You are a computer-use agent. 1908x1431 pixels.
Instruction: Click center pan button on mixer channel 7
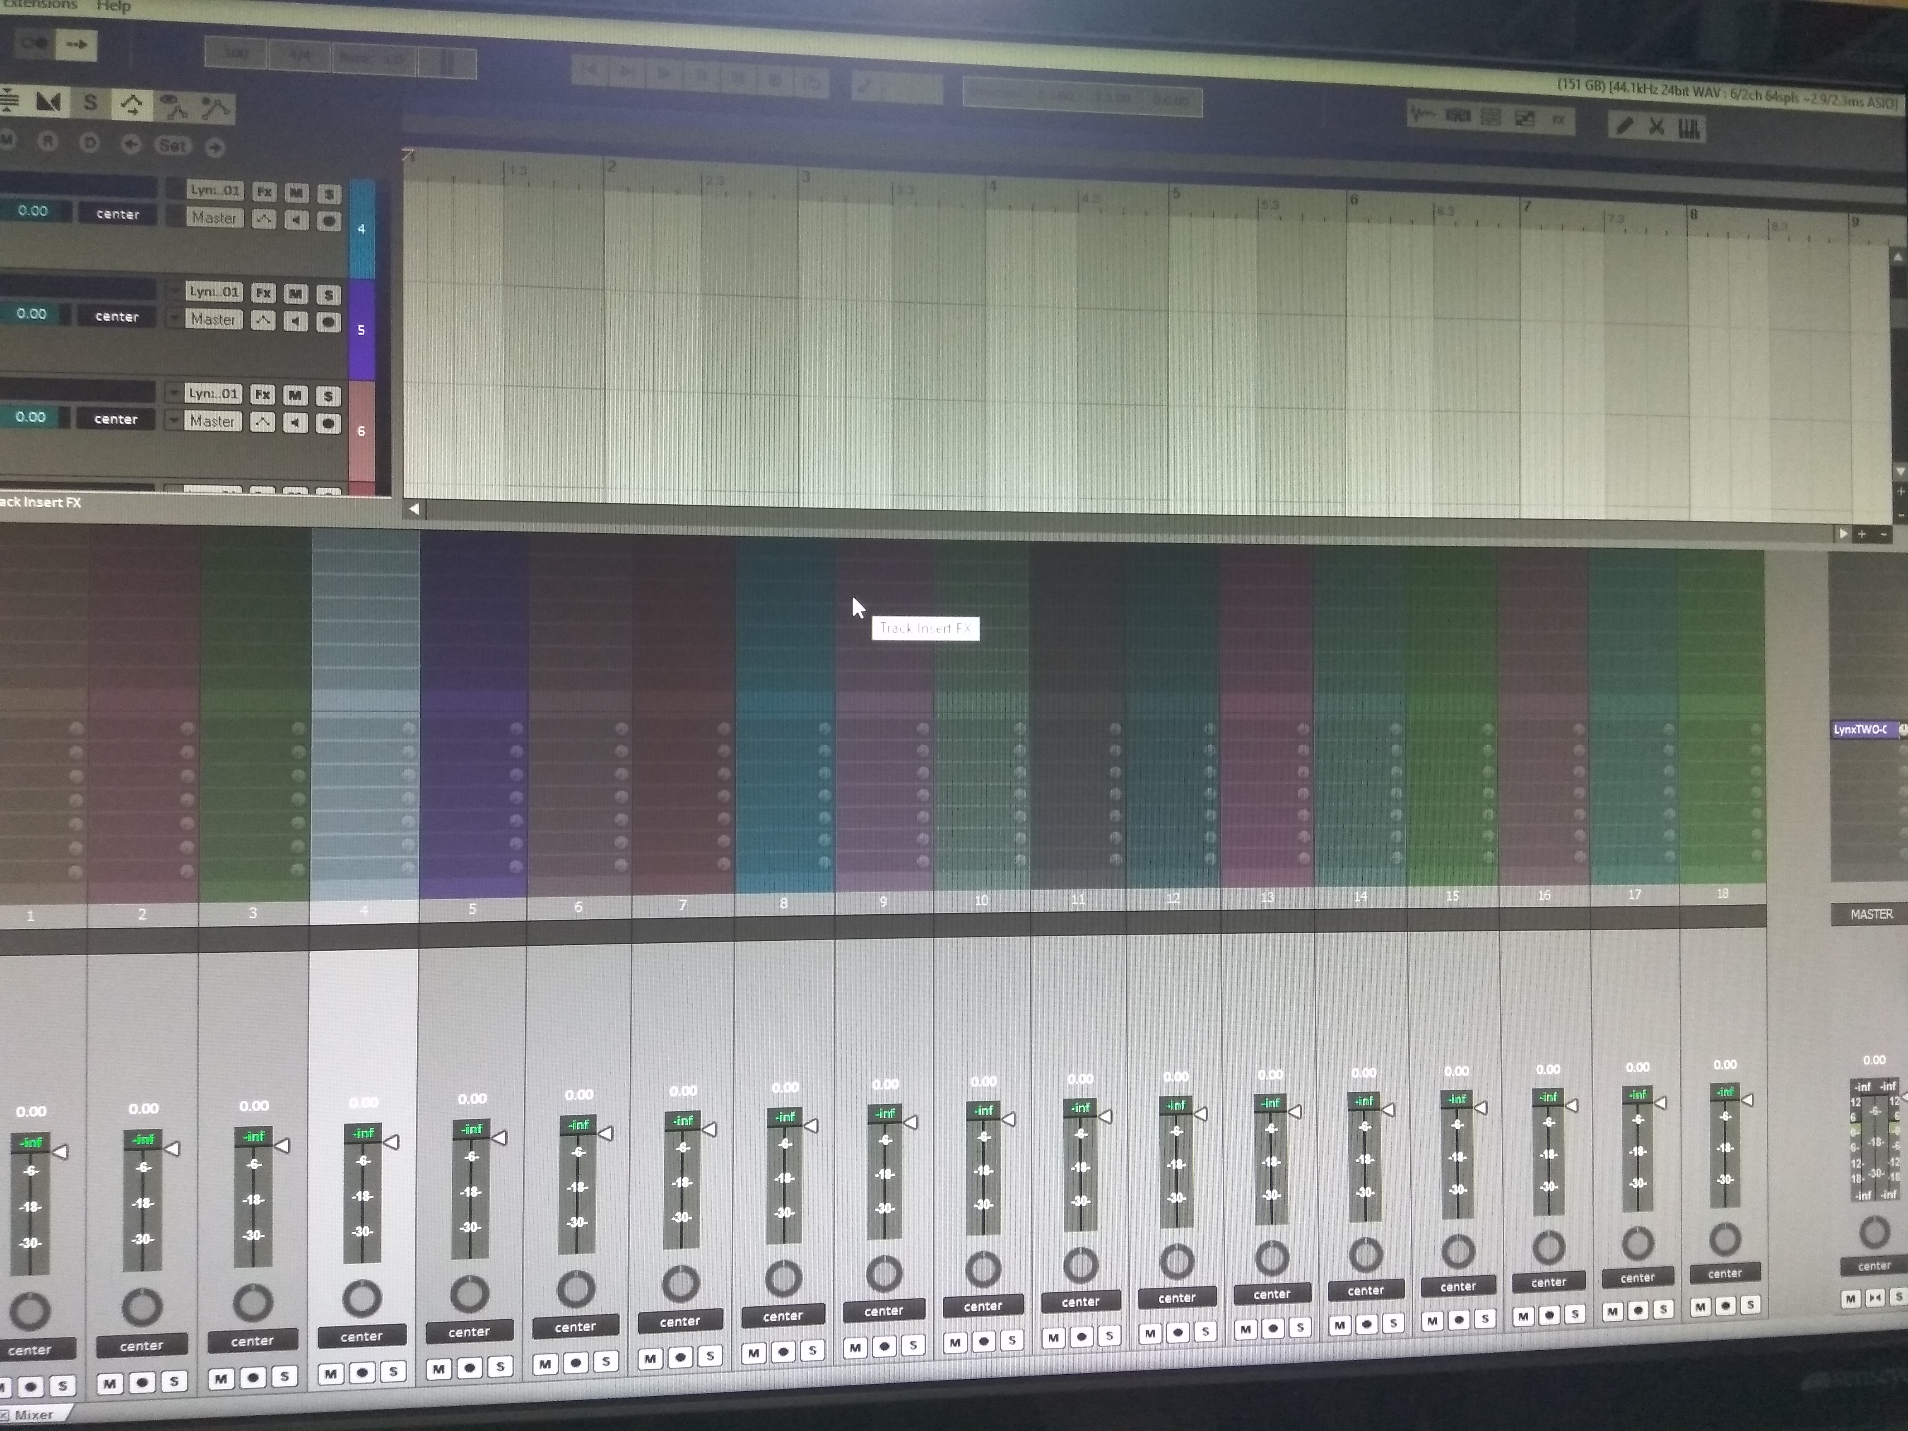pyautogui.click(x=680, y=1321)
